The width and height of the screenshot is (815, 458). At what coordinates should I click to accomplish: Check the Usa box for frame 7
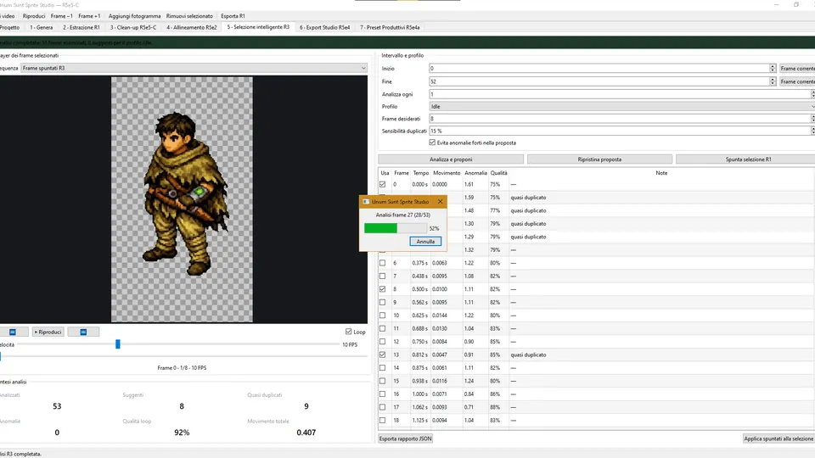tap(383, 276)
